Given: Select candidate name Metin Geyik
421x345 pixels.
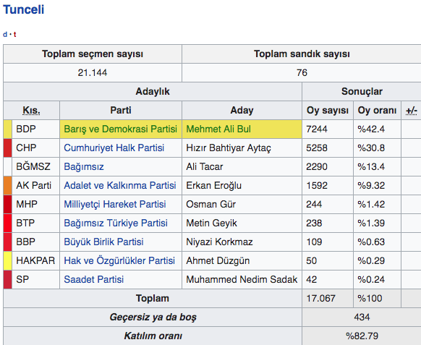Looking at the screenshot, I should [211, 223].
